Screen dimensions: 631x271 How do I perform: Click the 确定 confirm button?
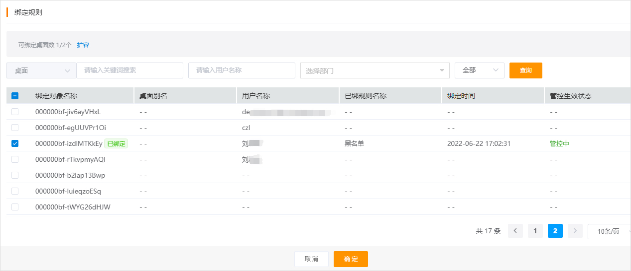tap(351, 259)
